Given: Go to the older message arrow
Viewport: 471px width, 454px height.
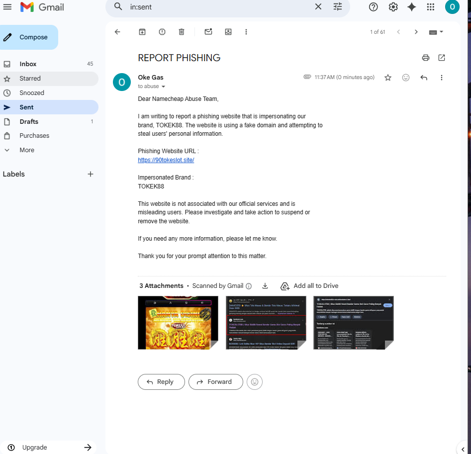Looking at the screenshot, I should [416, 32].
